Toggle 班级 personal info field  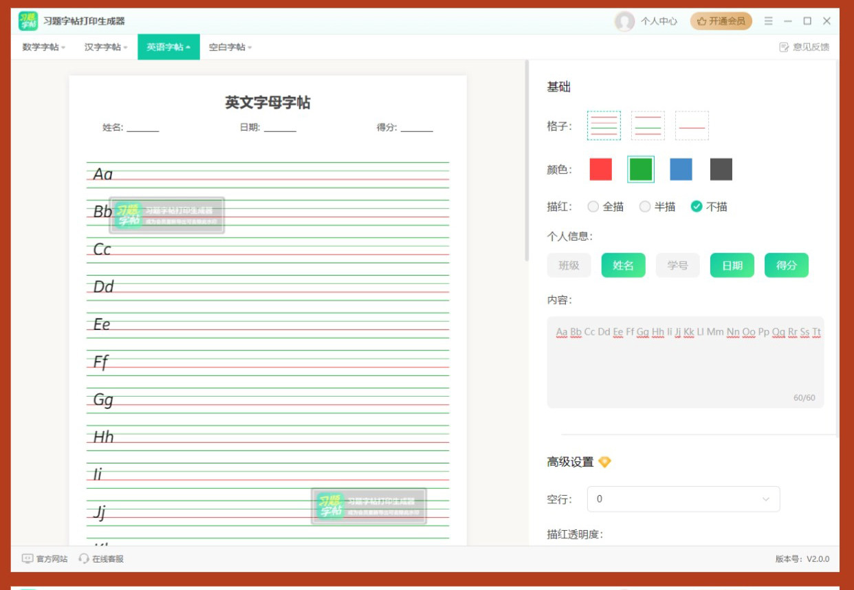click(569, 265)
